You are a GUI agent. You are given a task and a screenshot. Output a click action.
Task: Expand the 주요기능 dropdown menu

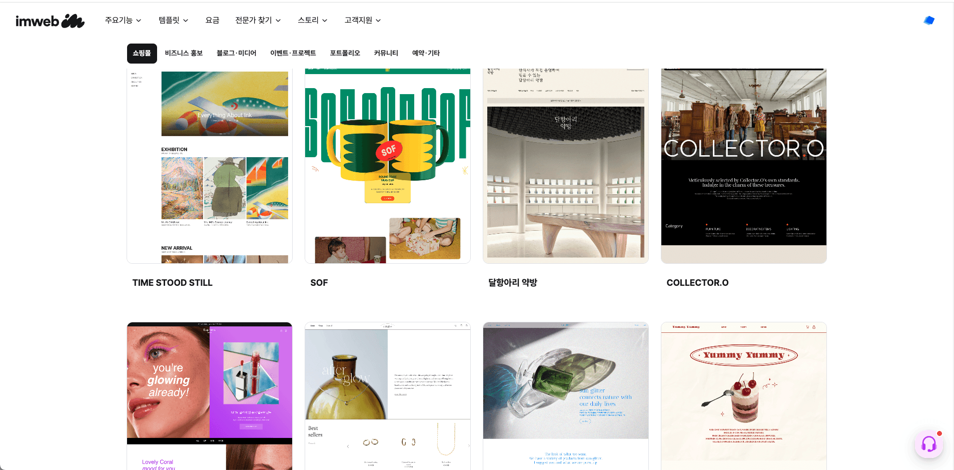123,20
